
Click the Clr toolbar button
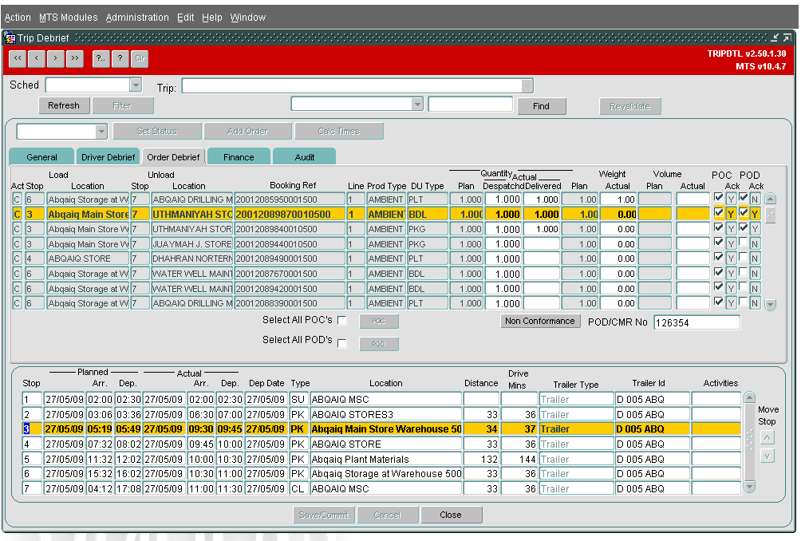(140, 58)
